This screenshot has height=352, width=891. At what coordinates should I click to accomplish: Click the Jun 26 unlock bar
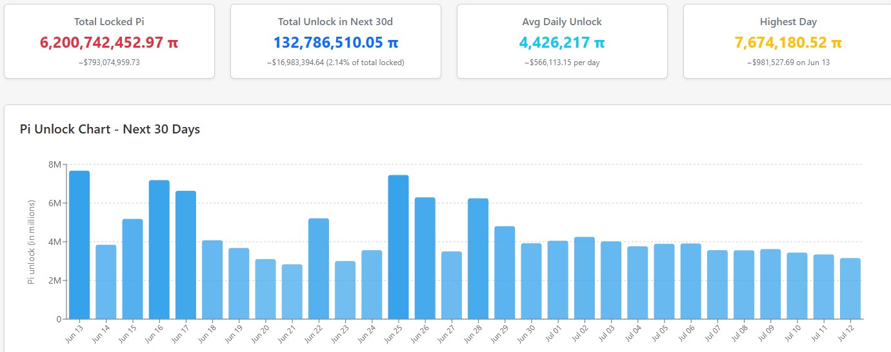click(425, 258)
